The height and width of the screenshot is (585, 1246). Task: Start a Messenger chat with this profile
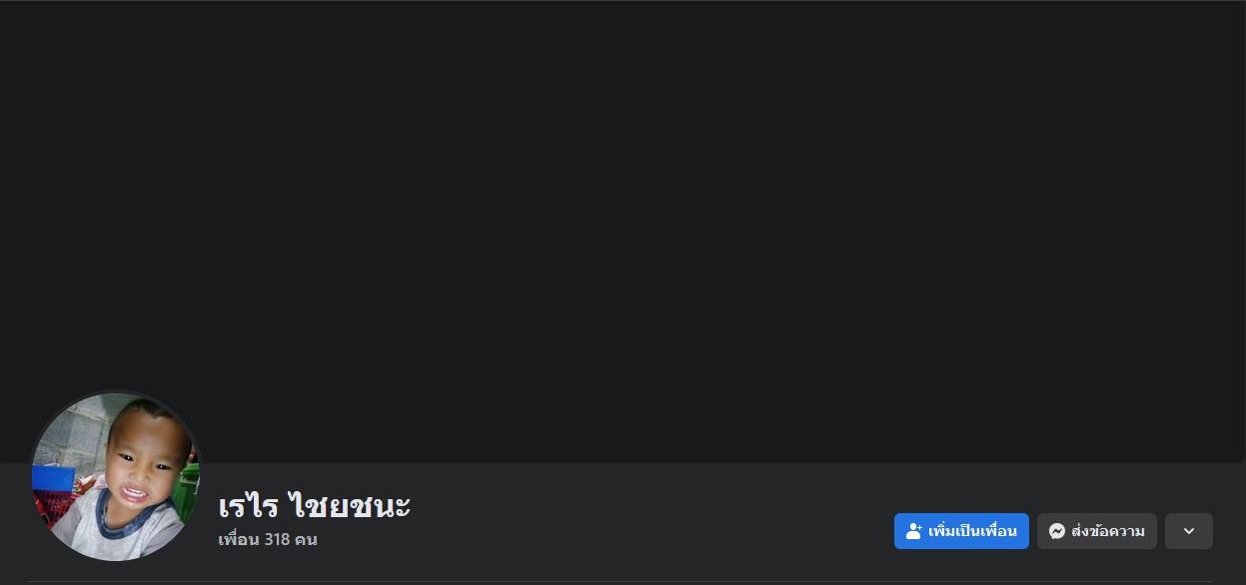pyautogui.click(x=1096, y=531)
